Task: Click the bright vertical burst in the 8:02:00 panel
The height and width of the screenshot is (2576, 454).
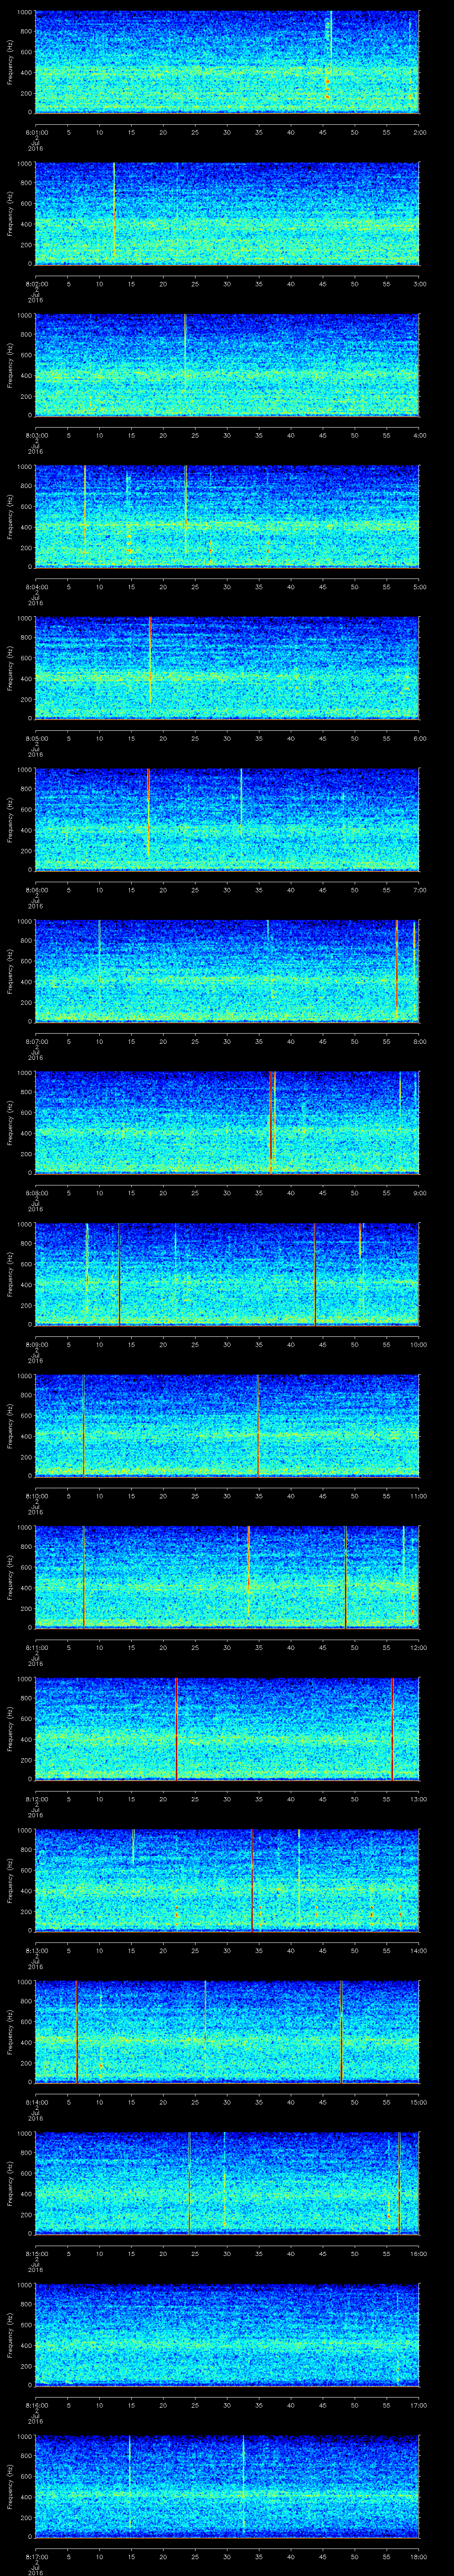Action: click(x=114, y=210)
